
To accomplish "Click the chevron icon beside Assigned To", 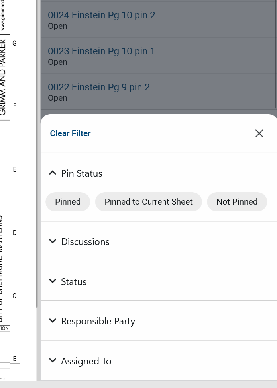I will pos(53,360).
